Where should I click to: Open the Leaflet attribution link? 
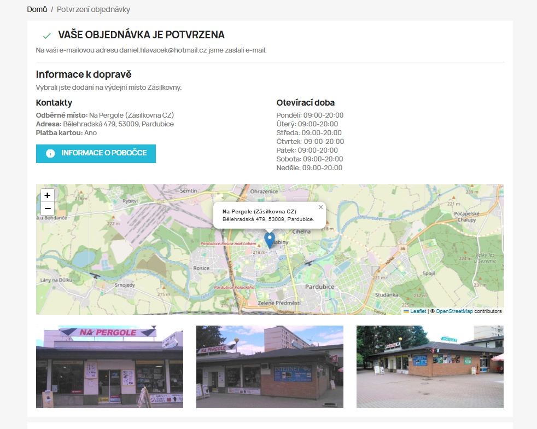point(418,311)
